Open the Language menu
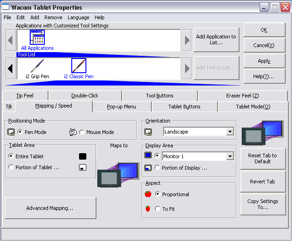The height and width of the screenshot is (241, 292). click(x=79, y=17)
